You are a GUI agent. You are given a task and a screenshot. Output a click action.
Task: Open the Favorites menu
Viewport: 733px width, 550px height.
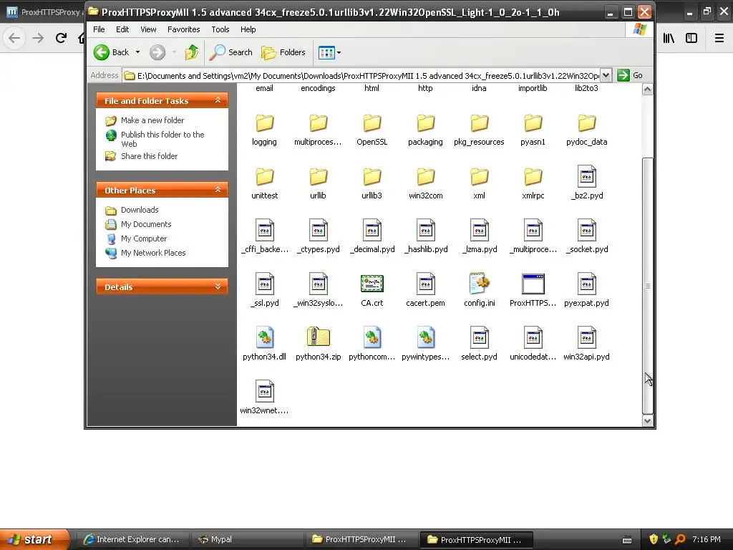(x=184, y=29)
